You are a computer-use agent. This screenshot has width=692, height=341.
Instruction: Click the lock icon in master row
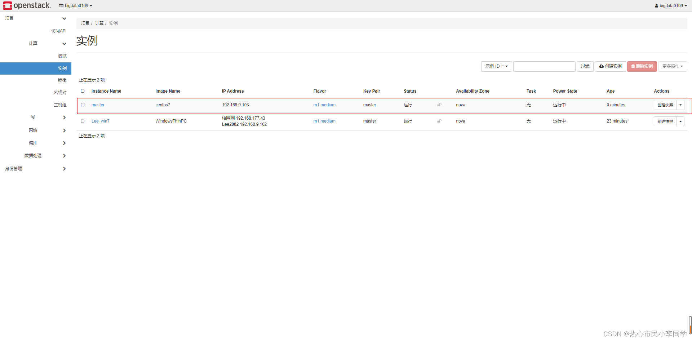439,105
